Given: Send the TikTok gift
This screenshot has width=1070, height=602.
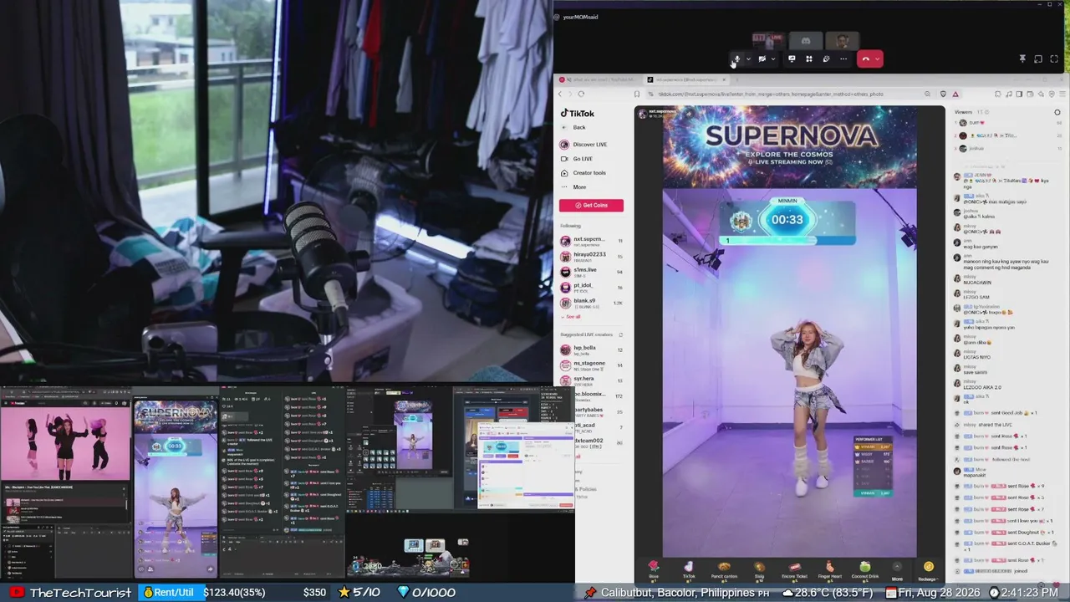Looking at the screenshot, I should [x=689, y=569].
